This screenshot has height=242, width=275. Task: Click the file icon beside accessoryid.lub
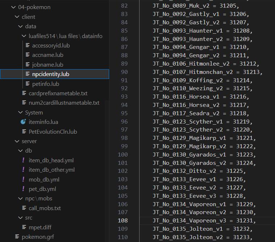(x=28, y=45)
